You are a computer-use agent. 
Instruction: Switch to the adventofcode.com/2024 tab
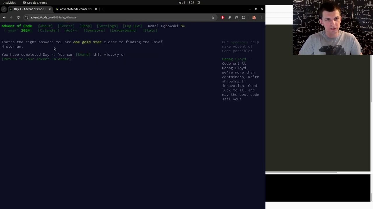click(76, 9)
